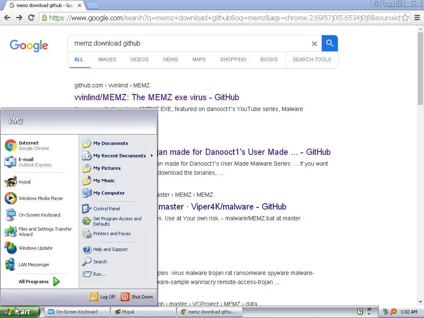Screen dimensions: 424x318
Task: Click the help question mark tray icon
Action: point(360,312)
